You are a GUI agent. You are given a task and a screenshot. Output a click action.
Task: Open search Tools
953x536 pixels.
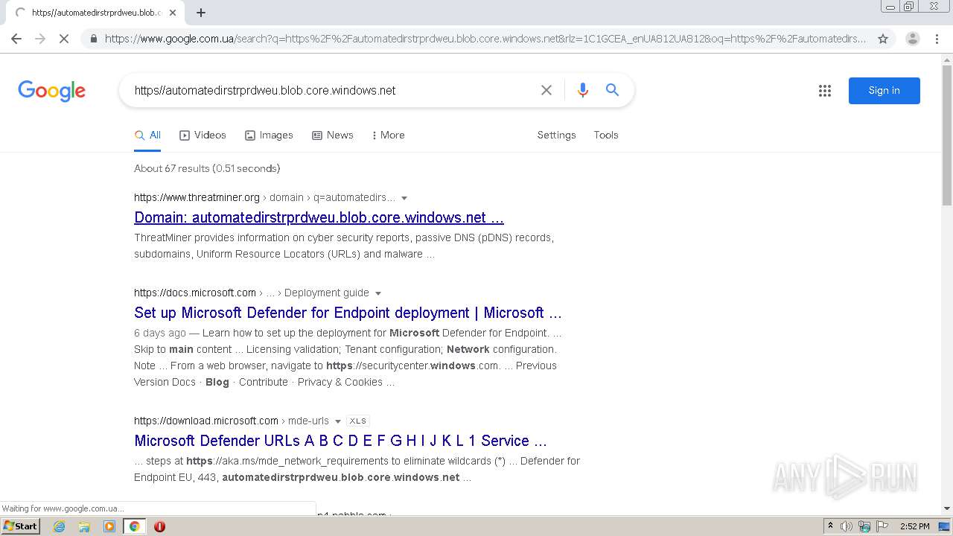pos(606,135)
